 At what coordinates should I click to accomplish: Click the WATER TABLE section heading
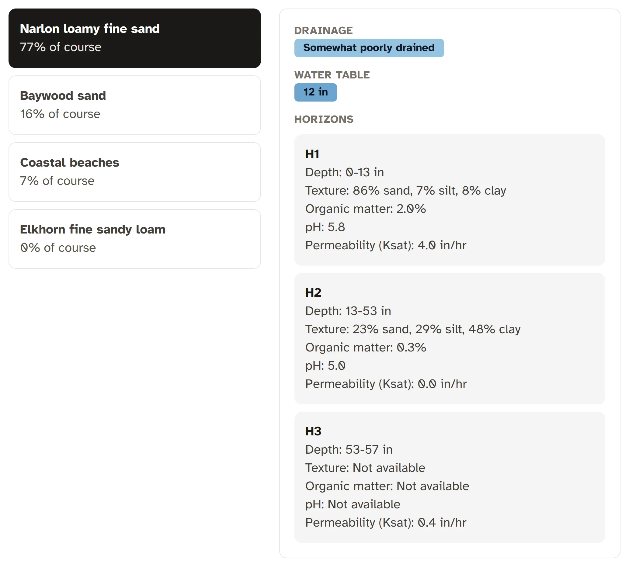tap(332, 75)
